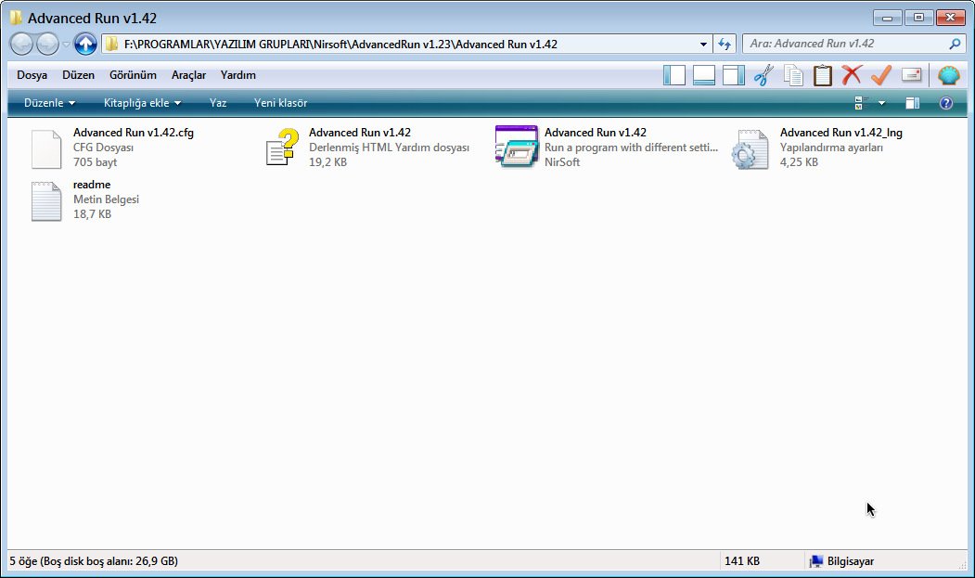Screen dimensions: 975x578
Task: Click the folder icon in the address bar
Action: 112,45
